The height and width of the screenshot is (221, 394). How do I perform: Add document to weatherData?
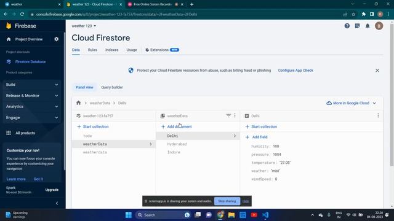click(x=177, y=126)
